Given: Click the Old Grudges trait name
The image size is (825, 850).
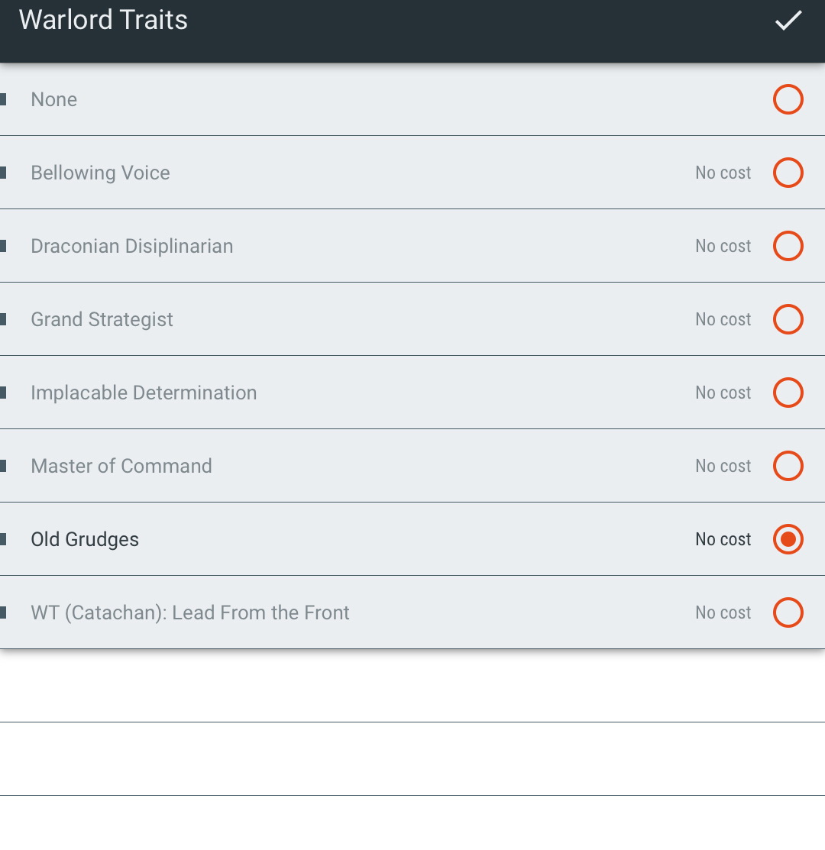Looking at the screenshot, I should tap(85, 540).
